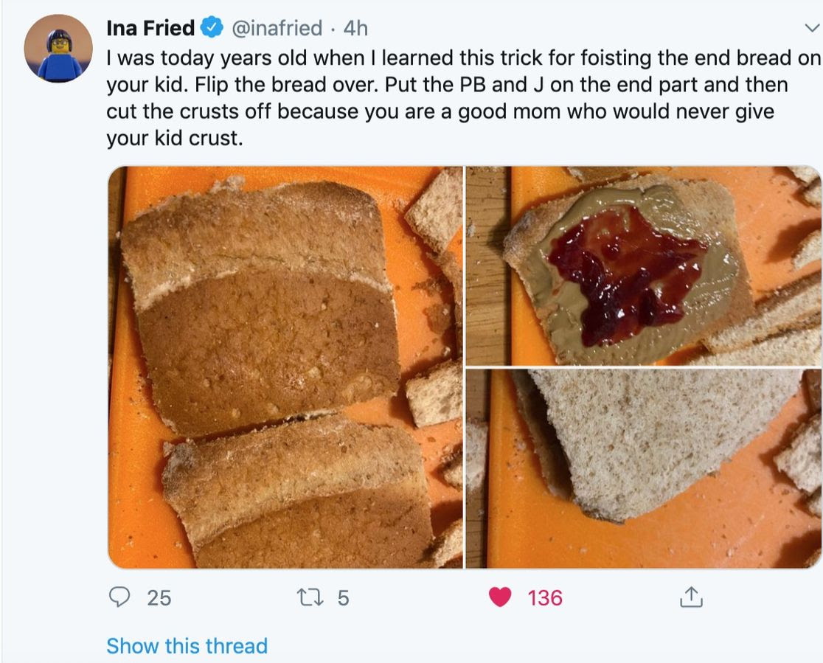The width and height of the screenshot is (823, 663).
Task: Click the tweet's last line 'your kid crust.'
Action: [174, 137]
